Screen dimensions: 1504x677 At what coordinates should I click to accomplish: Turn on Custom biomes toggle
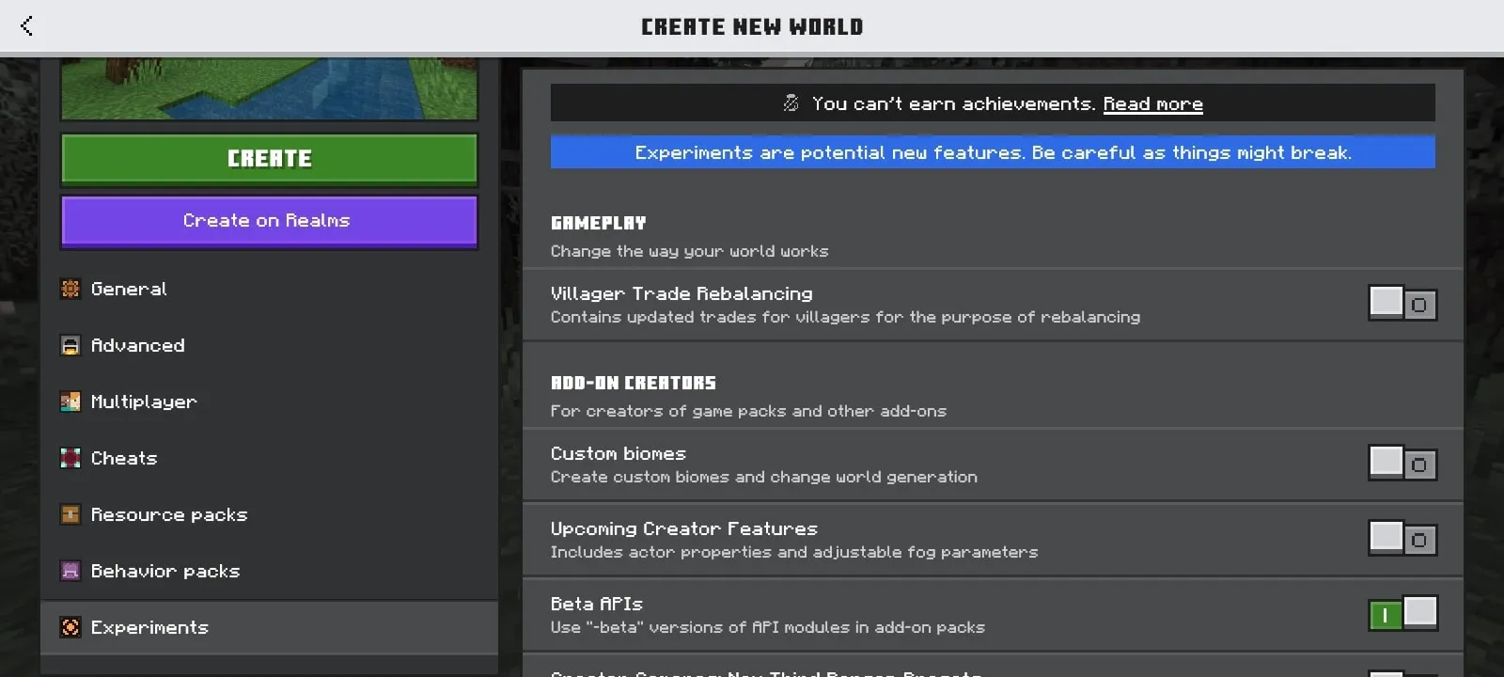[1402, 464]
